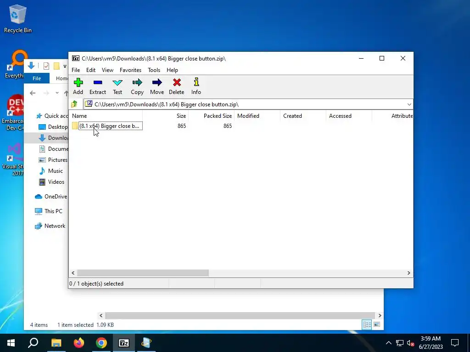The height and width of the screenshot is (352, 470).
Task: Go up one folder level in 7-Zip
Action: pos(74,104)
